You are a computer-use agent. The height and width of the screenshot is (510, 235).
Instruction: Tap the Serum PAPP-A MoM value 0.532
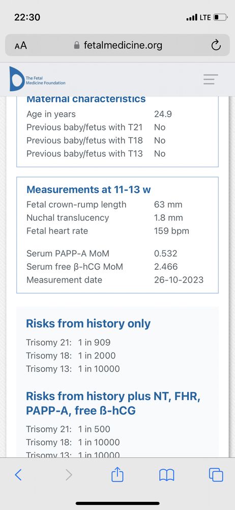(165, 253)
